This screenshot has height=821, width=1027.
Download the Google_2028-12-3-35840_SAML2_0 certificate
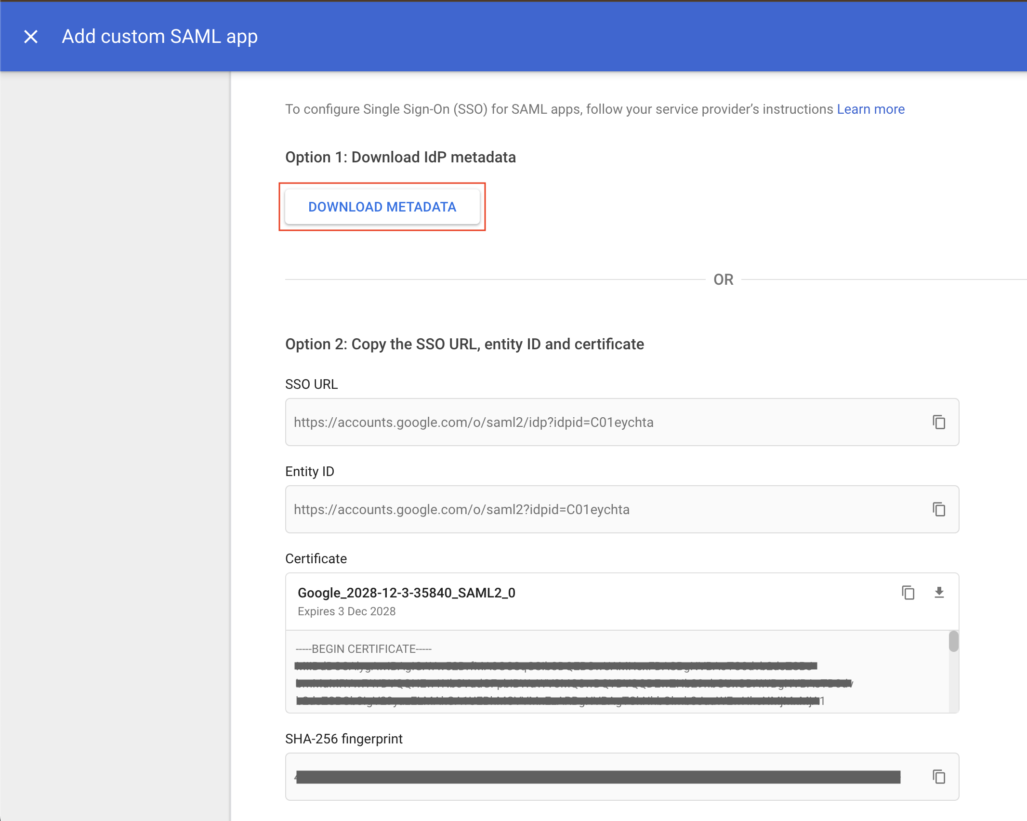tap(939, 593)
